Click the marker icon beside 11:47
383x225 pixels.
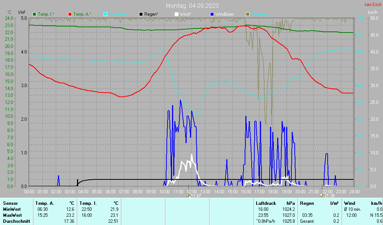[x=188, y=195]
